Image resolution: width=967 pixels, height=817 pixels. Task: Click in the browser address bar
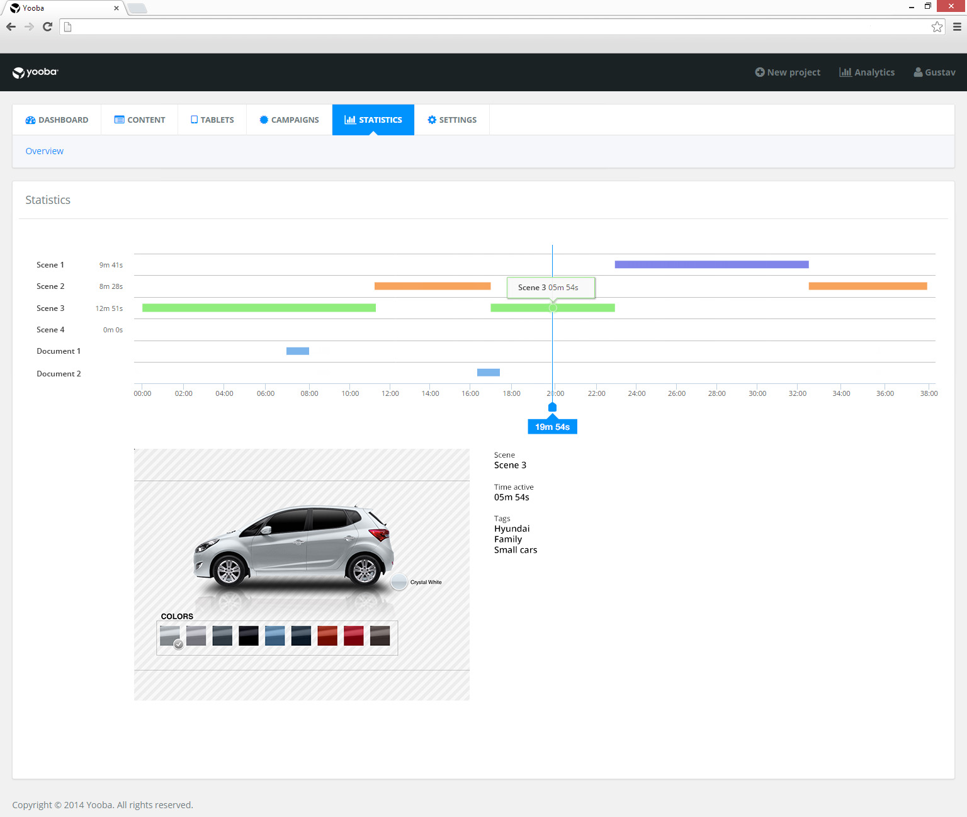point(502,26)
